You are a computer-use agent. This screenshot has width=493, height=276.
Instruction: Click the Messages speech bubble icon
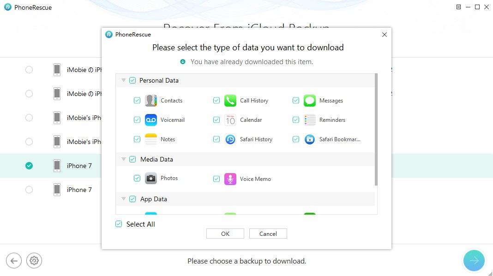pos(310,101)
